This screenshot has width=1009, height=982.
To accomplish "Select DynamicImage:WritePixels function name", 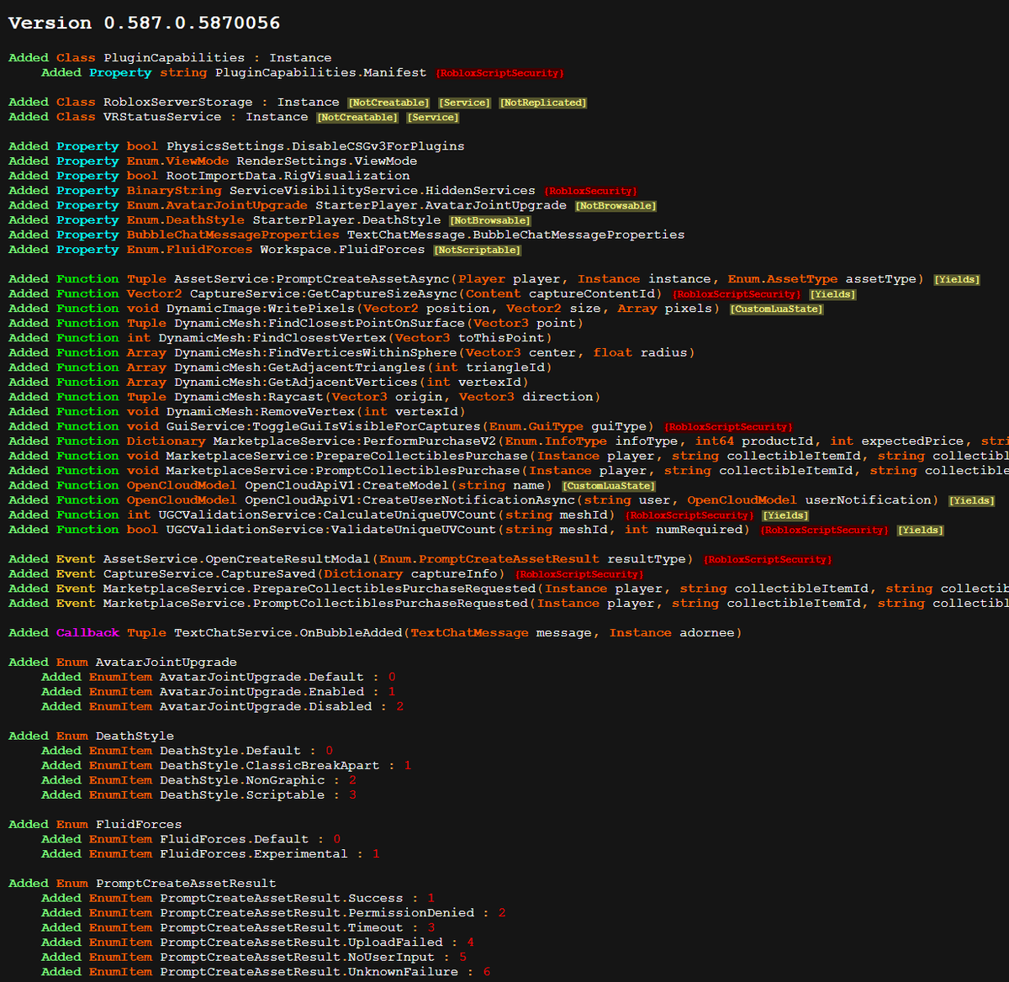I will [x=261, y=309].
